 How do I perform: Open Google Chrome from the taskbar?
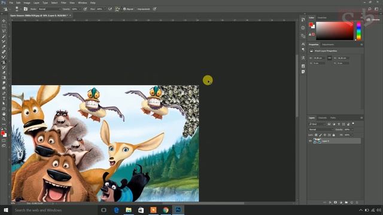[x=166, y=210]
